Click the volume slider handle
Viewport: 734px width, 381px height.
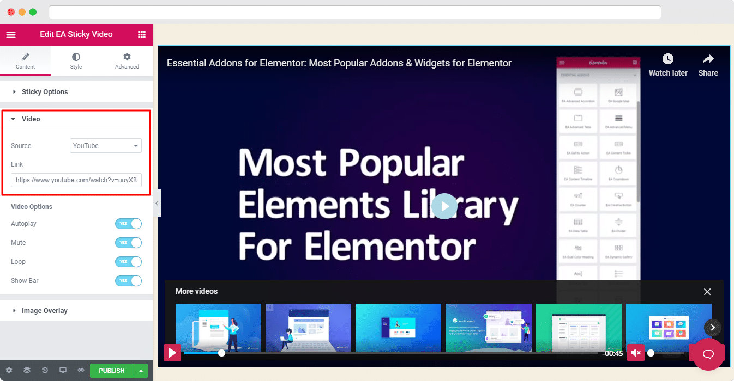pyautogui.click(x=651, y=353)
